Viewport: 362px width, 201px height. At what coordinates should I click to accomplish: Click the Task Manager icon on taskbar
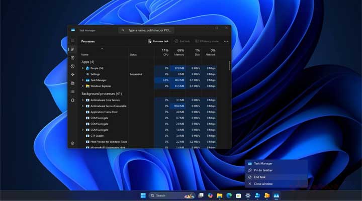pyautogui.click(x=277, y=195)
